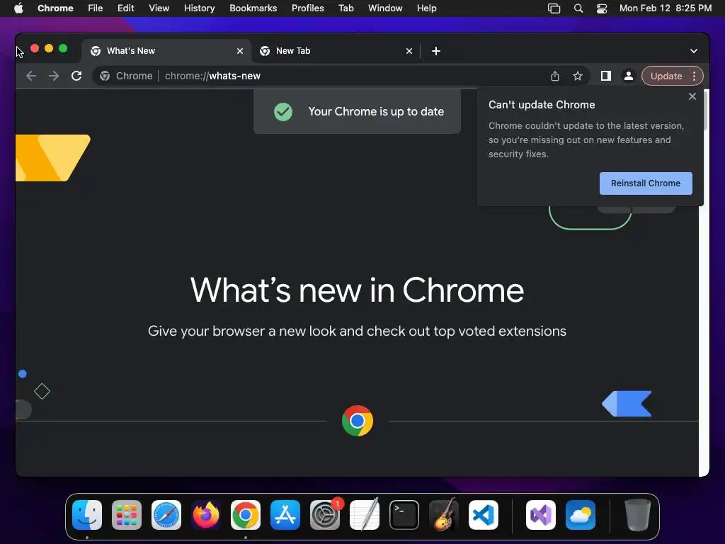This screenshot has height=544, width=725.
Task: Open the Bookmarks menu
Action: click(253, 8)
